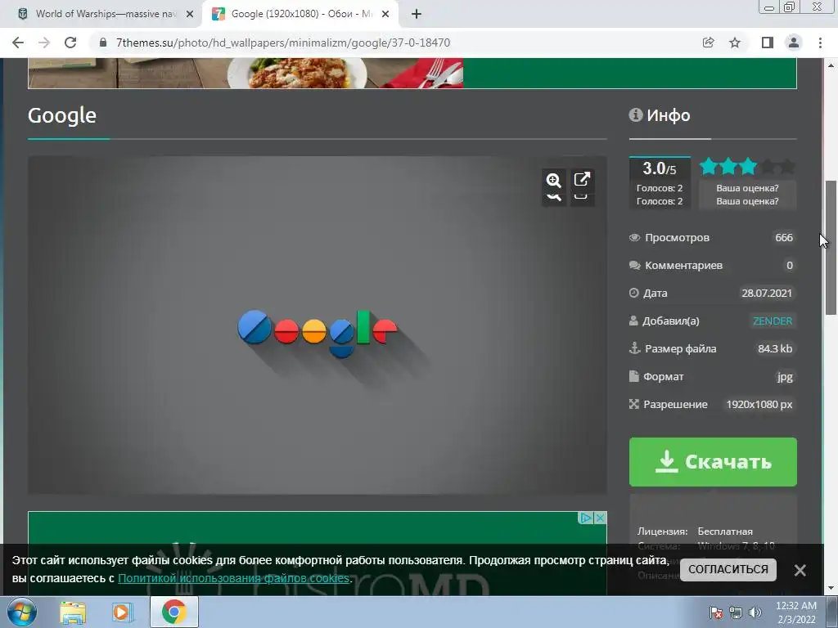The height and width of the screenshot is (628, 838).
Task: Launch media player from taskbar
Action: [x=123, y=612]
